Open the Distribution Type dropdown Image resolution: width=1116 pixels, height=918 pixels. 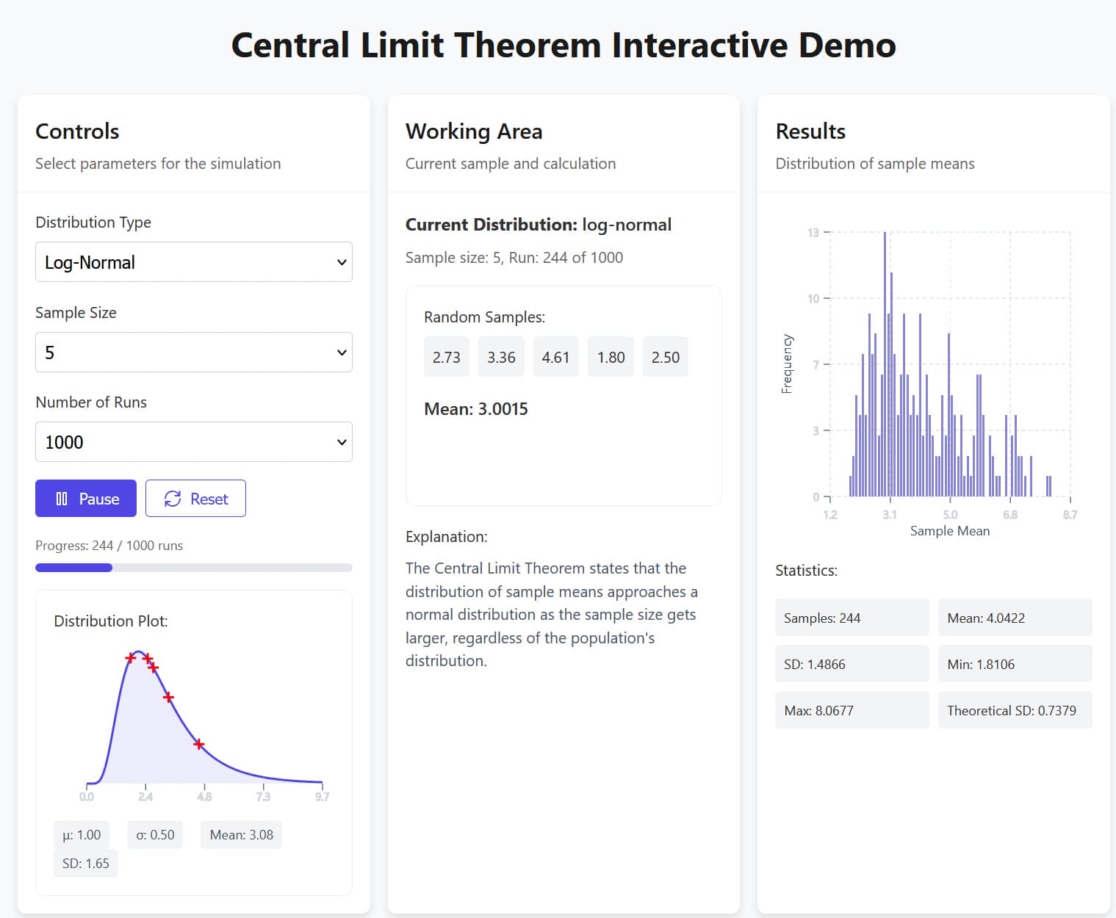(193, 262)
